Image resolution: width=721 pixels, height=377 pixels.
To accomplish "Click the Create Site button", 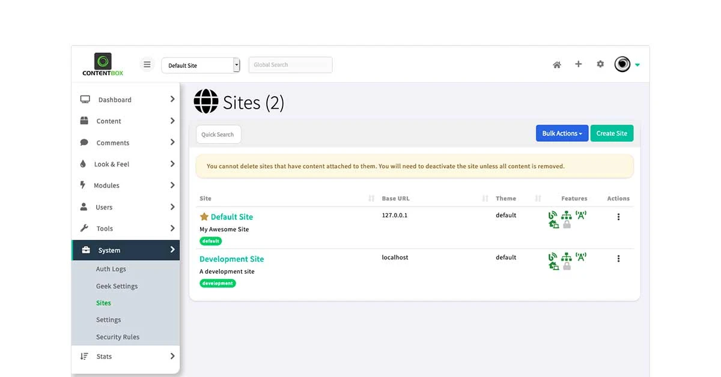I will 612,133.
